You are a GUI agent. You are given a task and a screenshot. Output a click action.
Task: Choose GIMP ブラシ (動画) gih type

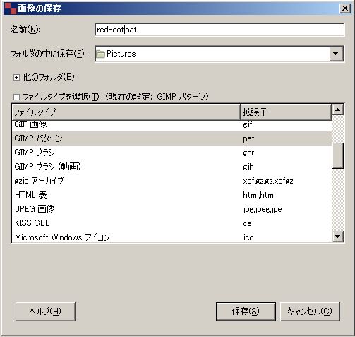click(x=172, y=167)
